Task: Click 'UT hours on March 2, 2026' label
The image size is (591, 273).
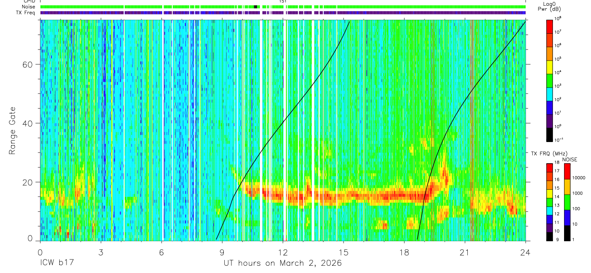Action: click(x=283, y=263)
